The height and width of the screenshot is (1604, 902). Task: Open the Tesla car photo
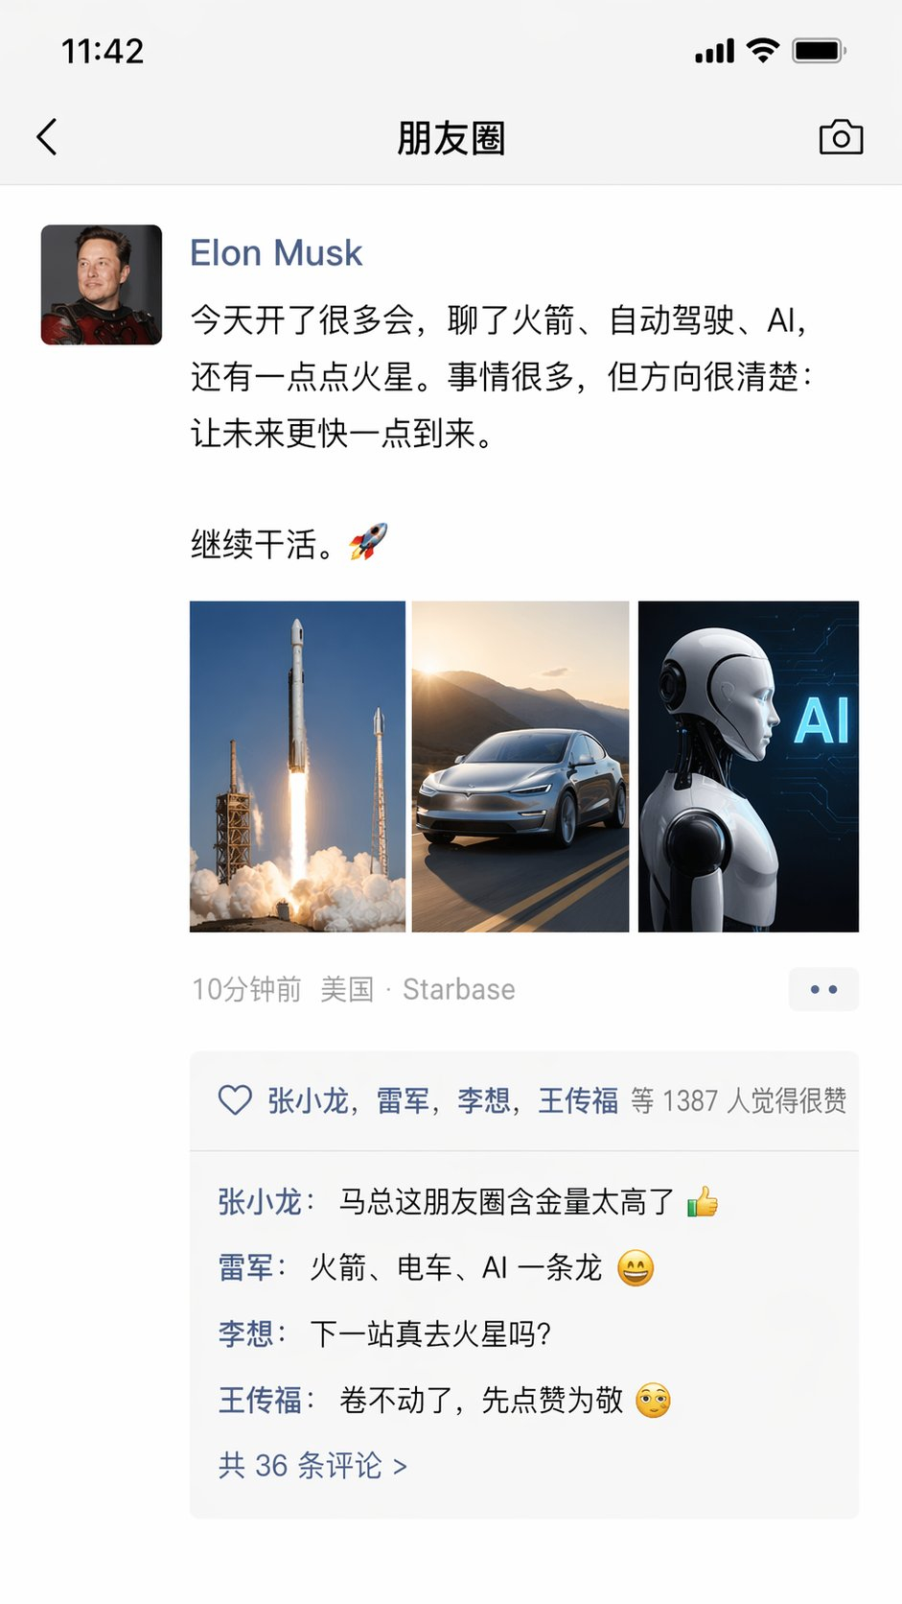tap(520, 767)
